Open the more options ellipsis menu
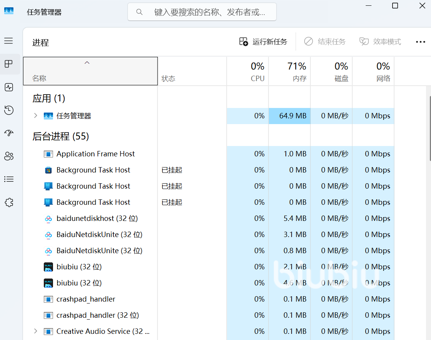 (x=420, y=42)
